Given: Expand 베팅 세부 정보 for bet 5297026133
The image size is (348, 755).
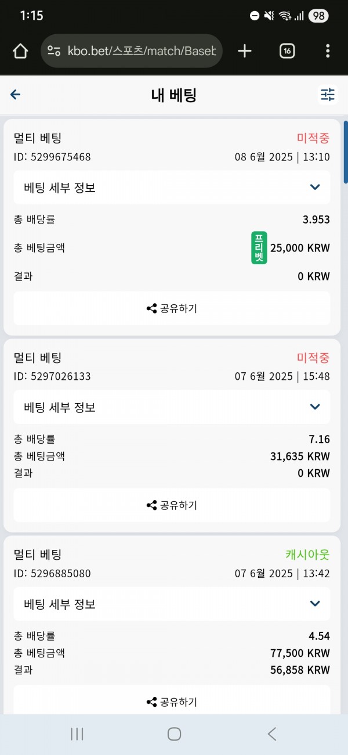Looking at the screenshot, I should (172, 407).
